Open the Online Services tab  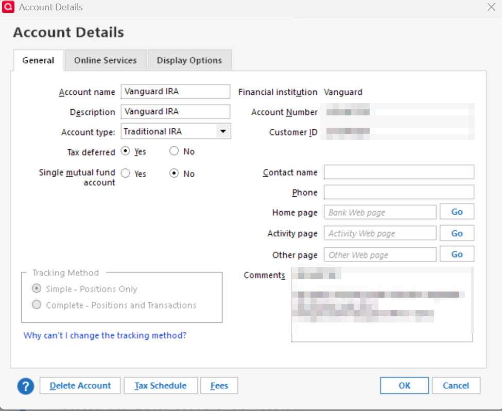pos(106,60)
